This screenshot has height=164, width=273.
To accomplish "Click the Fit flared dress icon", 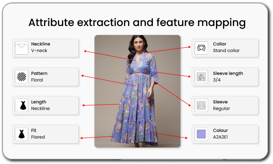I will click(x=21, y=134).
